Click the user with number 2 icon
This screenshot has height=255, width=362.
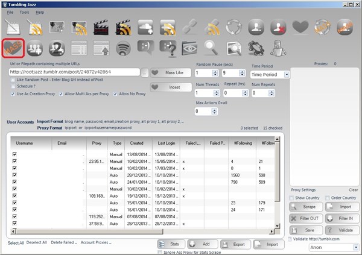click(57, 48)
